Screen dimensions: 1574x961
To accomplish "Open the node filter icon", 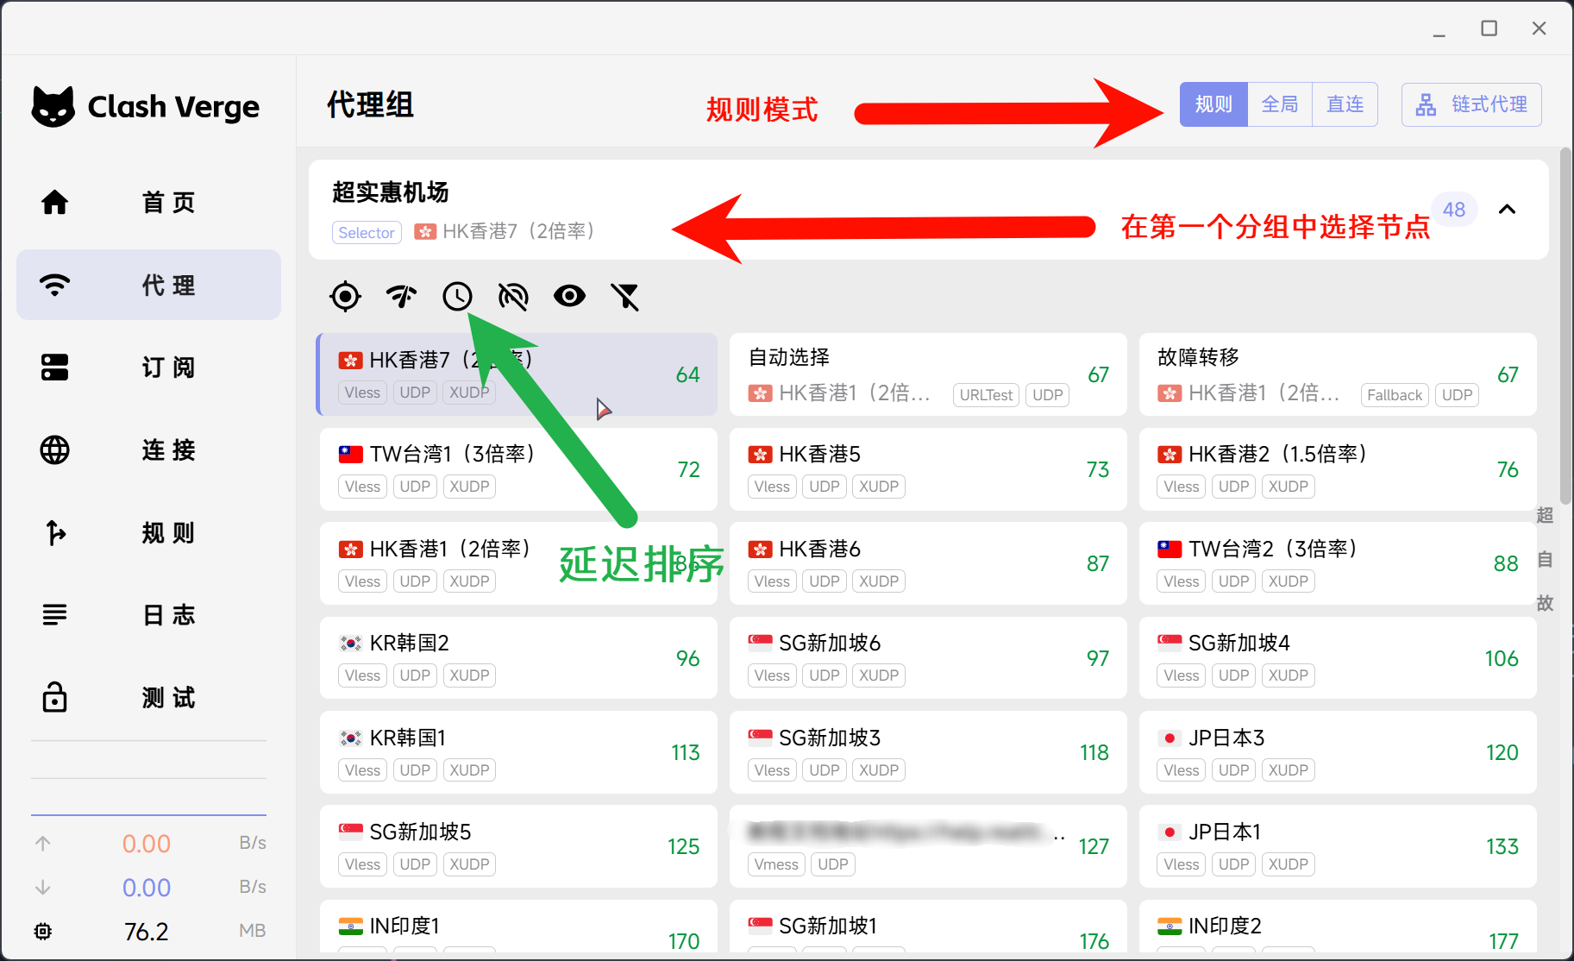I will click(625, 297).
